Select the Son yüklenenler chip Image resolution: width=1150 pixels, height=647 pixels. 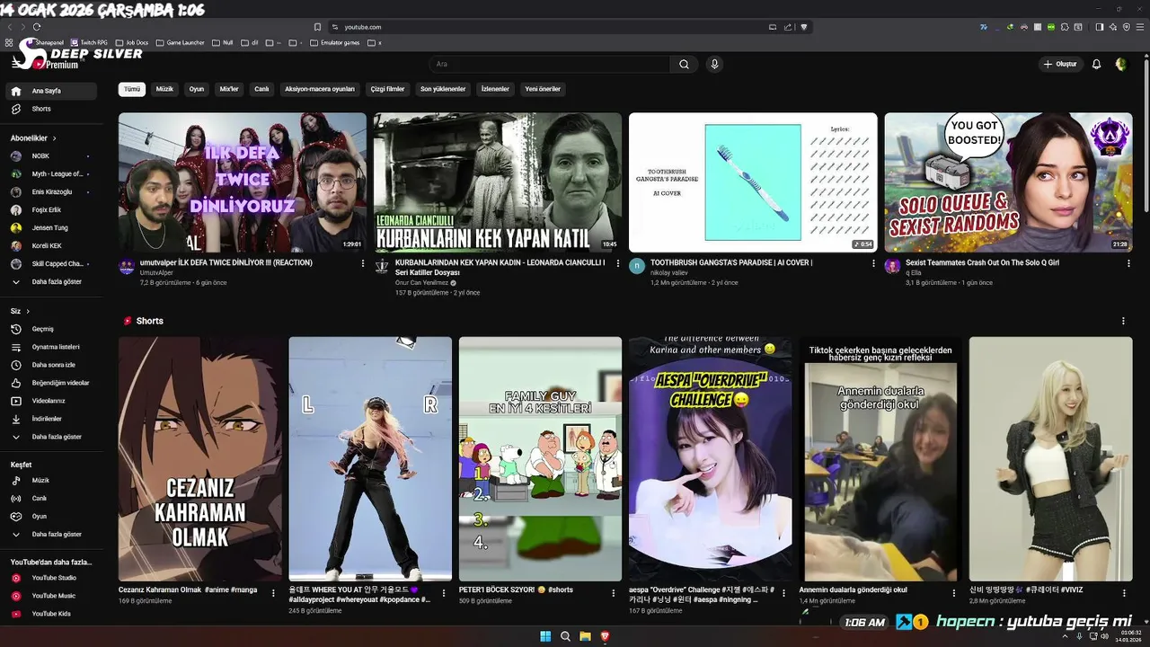(x=443, y=89)
